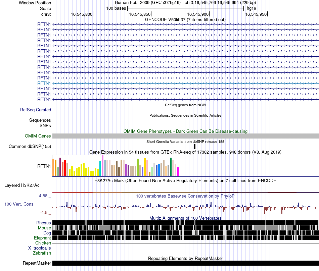Select the Dog alignment row
Viewport: 319px width, 271px height.
[x=185, y=233]
